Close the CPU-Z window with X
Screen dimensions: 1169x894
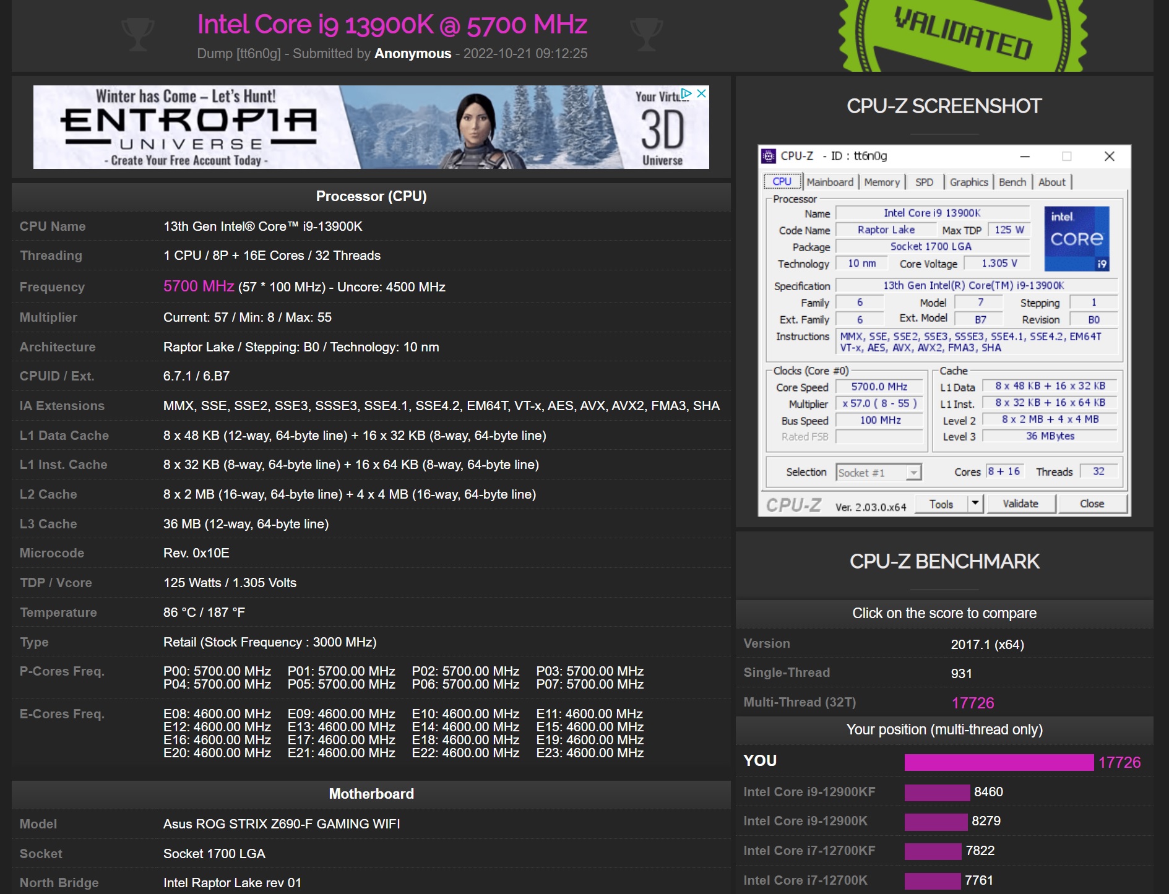coord(1110,156)
